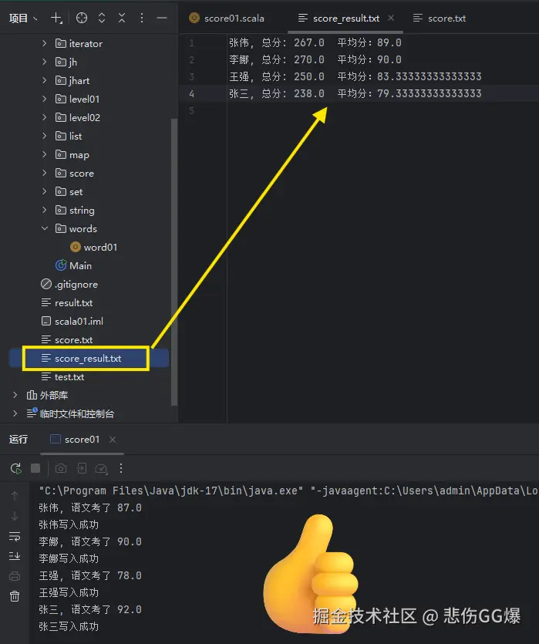Select score_result.txt in project tree
This screenshot has height=644, width=539.
[x=81, y=358]
